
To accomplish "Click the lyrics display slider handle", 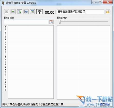I will [x=60, y=22].
